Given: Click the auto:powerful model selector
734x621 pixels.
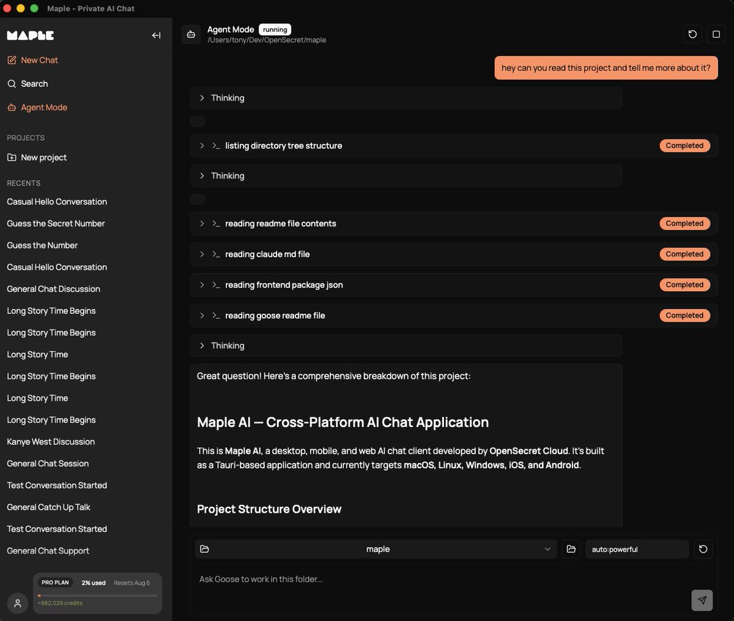Looking at the screenshot, I should (637, 549).
